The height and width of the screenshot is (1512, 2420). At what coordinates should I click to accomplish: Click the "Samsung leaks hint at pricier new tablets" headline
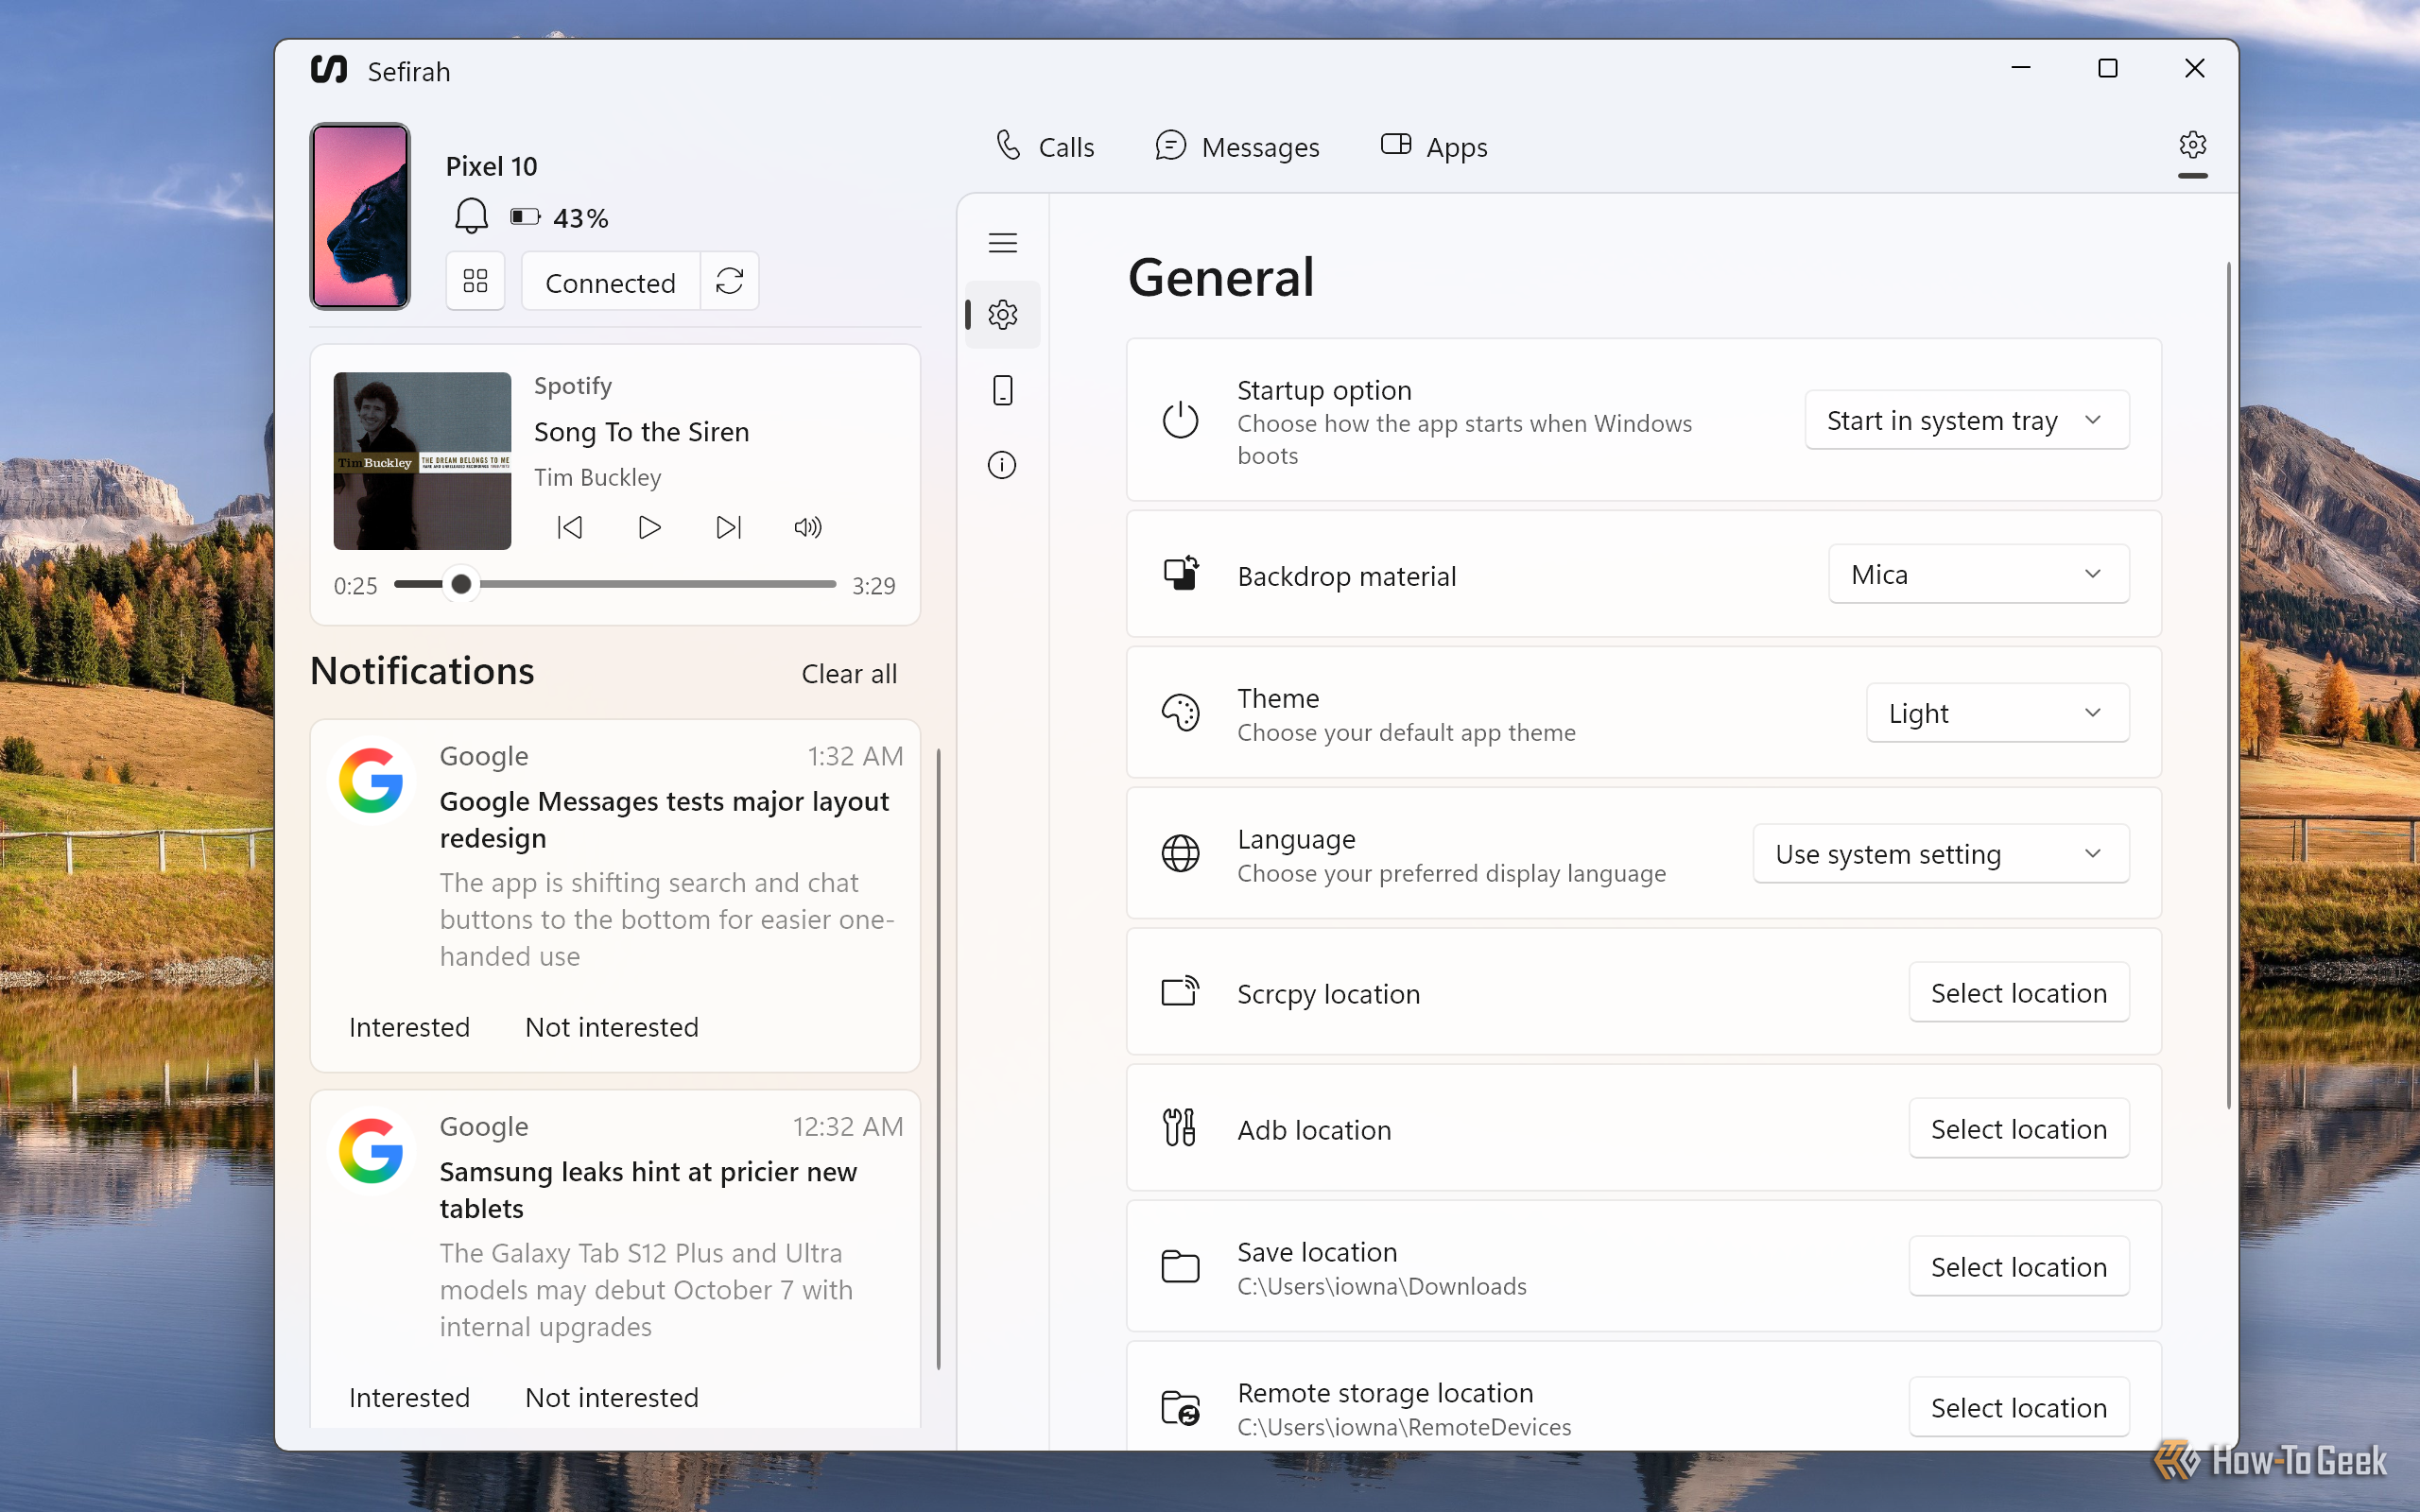point(648,1189)
